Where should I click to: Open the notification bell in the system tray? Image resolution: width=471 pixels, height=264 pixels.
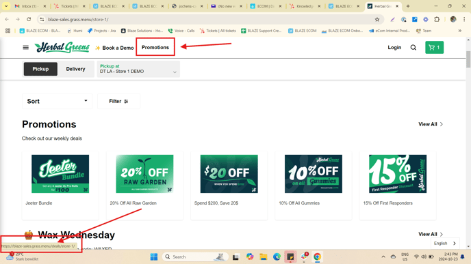click(x=463, y=256)
